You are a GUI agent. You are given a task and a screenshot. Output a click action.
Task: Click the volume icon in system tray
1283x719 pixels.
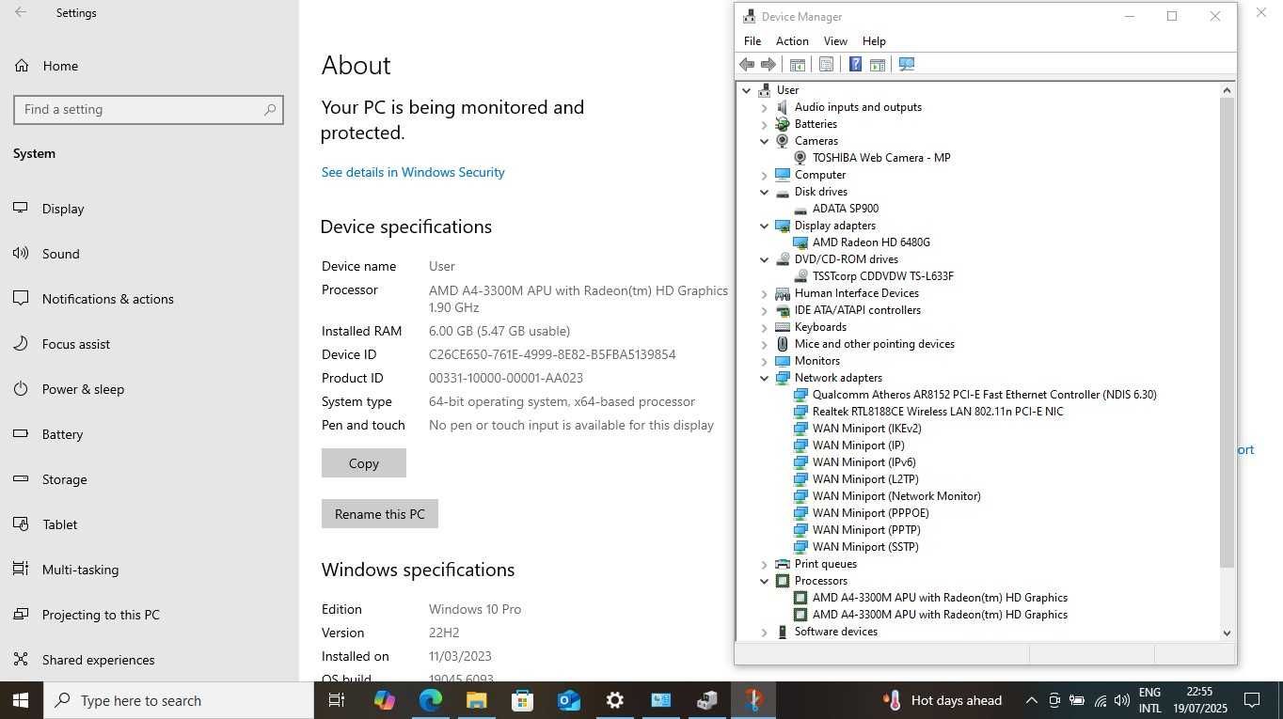pos(1121,700)
